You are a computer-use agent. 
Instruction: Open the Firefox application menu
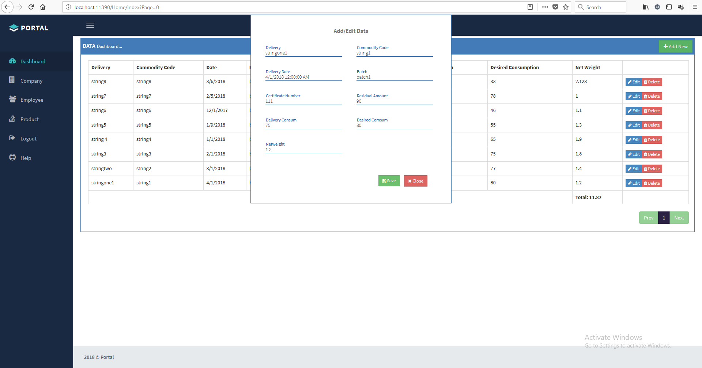(695, 7)
